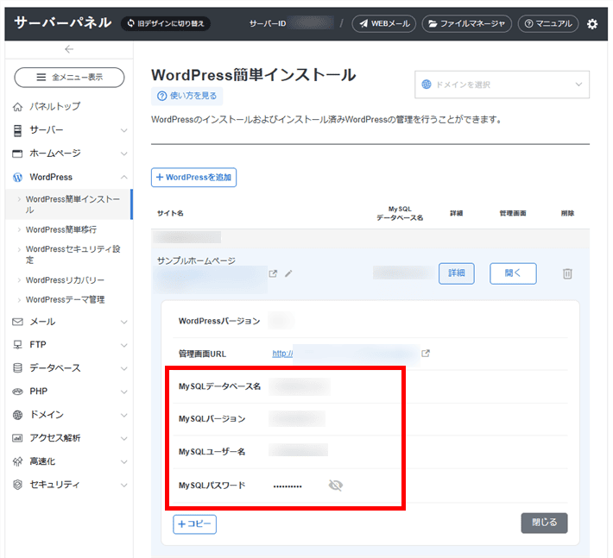Expand the ホームページ menu chevron

[x=124, y=154]
